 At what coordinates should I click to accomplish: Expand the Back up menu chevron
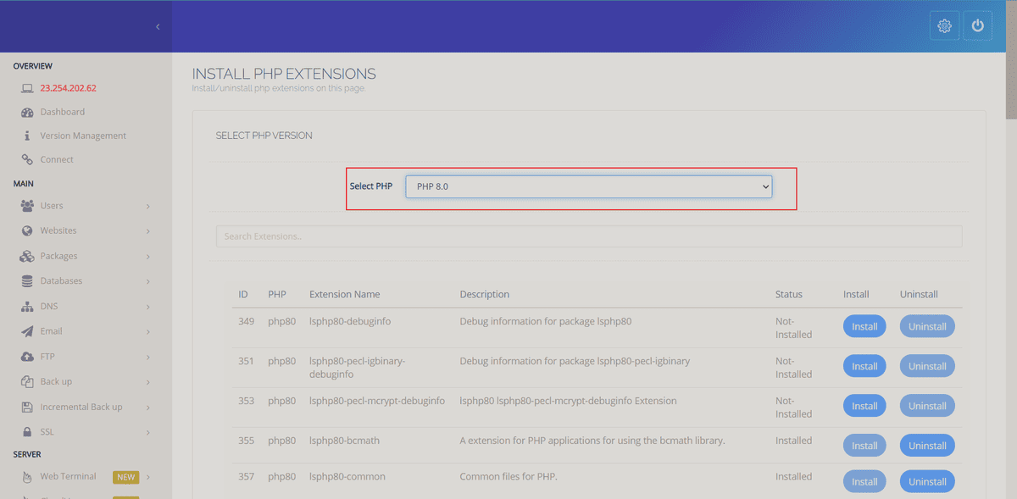(148, 381)
